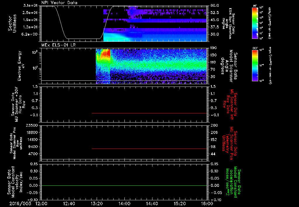299x207 pixels.
Task: Click the '52.5' sun elevation tick label
Action: click(x=215, y=13)
